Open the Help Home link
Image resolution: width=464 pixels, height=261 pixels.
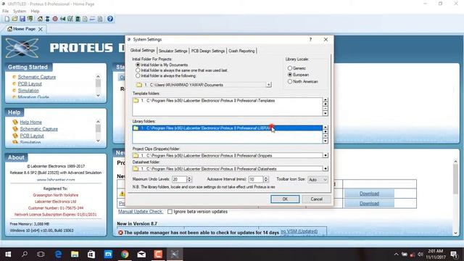point(30,123)
